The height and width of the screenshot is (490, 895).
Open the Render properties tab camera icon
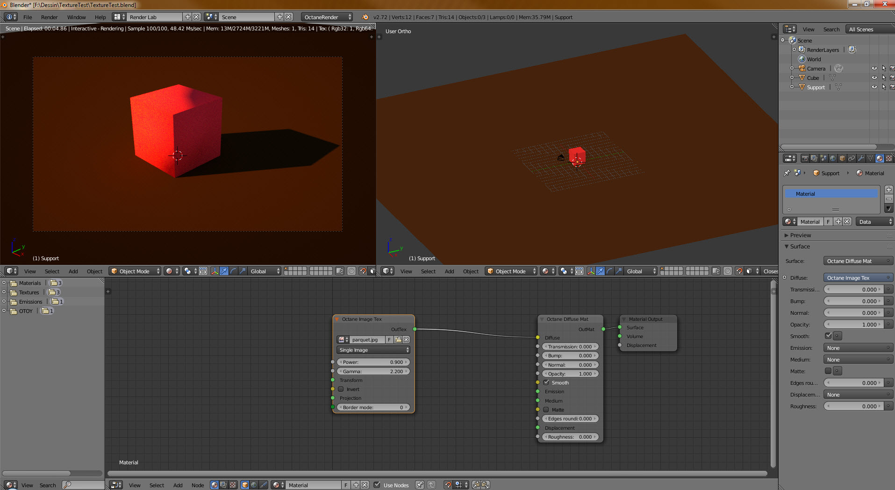click(x=805, y=158)
